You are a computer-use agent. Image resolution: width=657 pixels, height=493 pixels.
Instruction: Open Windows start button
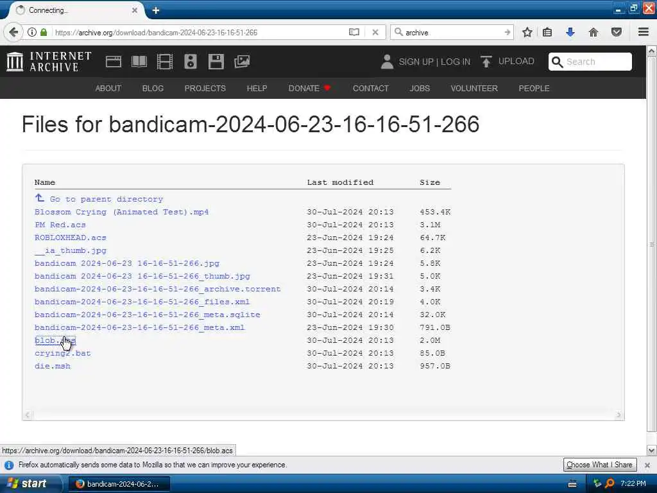tap(30, 483)
